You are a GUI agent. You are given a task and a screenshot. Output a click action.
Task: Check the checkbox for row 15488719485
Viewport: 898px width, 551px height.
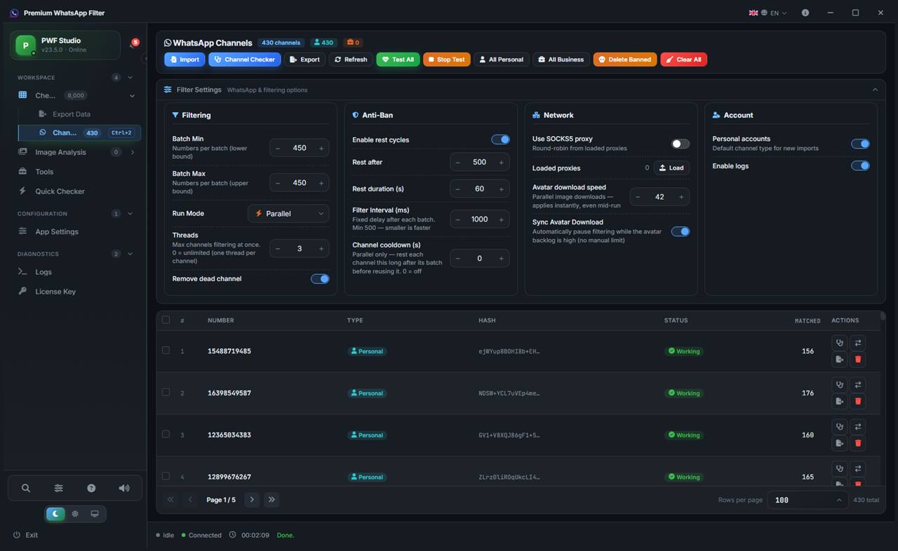(166, 351)
